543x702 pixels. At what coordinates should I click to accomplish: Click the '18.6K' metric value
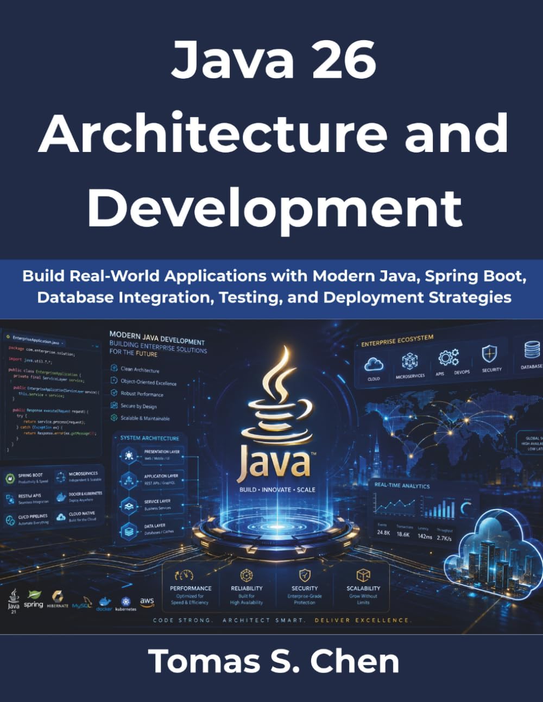403,534
